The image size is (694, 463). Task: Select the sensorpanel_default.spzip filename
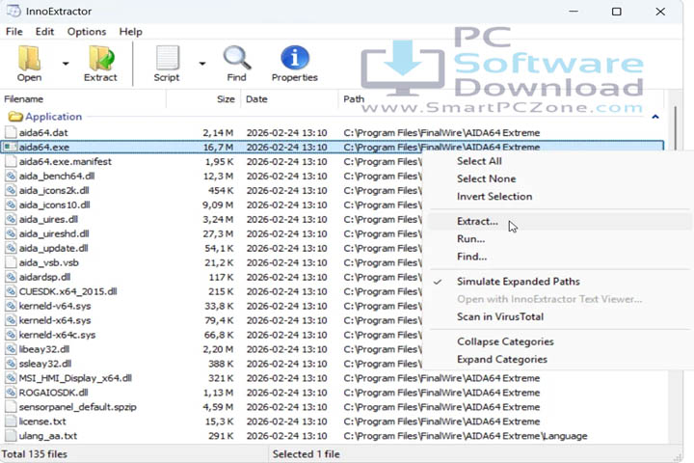pyautogui.click(x=77, y=407)
